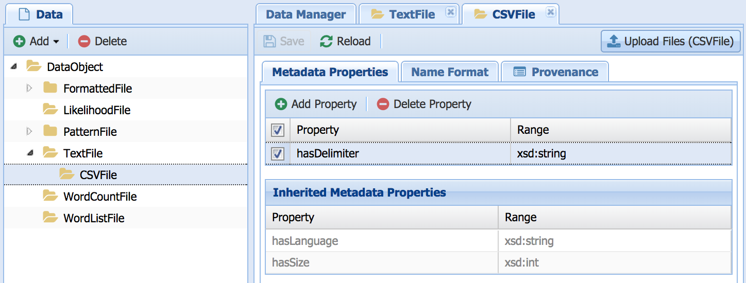This screenshot has width=746, height=283.
Task: Collapse the DataObject tree node
Action: click(13, 66)
